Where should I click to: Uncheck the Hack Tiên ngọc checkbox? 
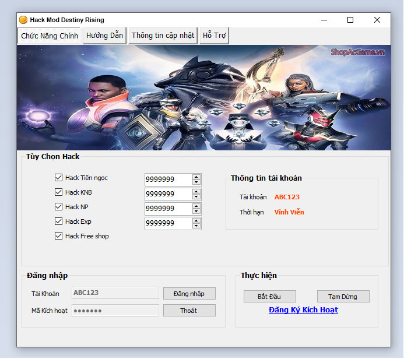tap(58, 177)
